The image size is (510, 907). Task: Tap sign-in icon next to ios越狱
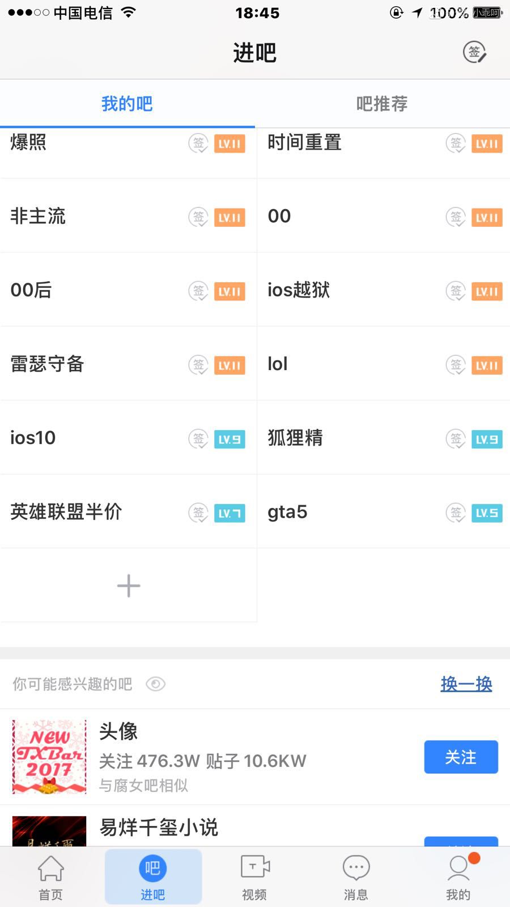tap(456, 291)
